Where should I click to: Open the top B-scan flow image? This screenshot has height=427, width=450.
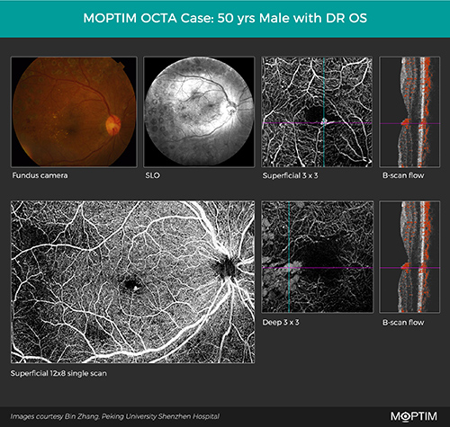[x=409, y=111]
